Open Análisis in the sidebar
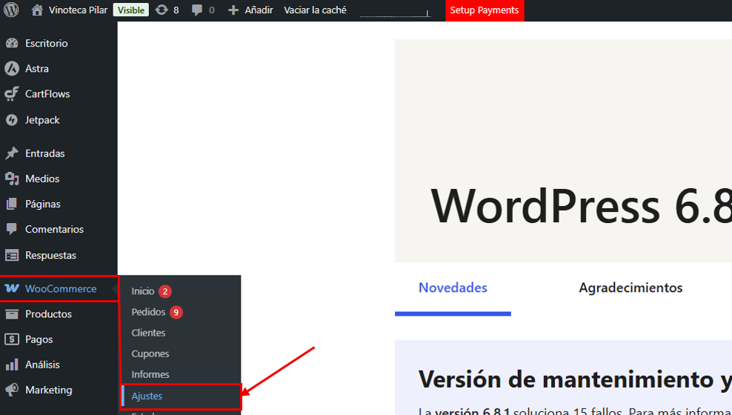The height and width of the screenshot is (415, 732). 42,365
